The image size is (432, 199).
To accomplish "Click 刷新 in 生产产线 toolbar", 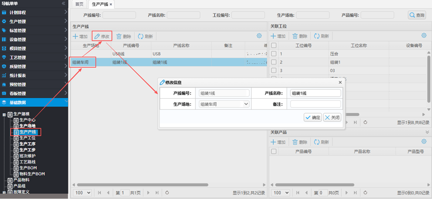I will (145, 36).
